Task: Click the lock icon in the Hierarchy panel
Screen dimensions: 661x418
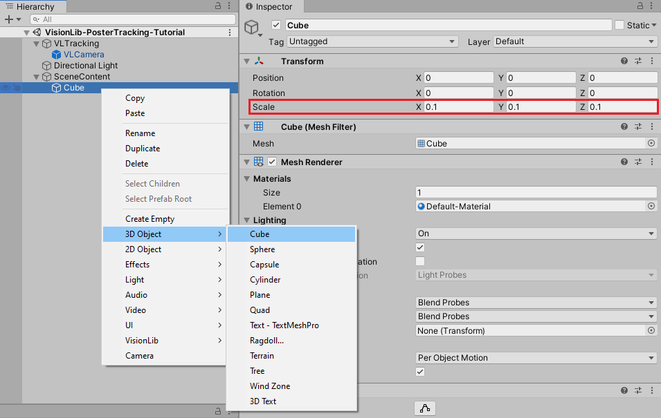Action: (218, 6)
